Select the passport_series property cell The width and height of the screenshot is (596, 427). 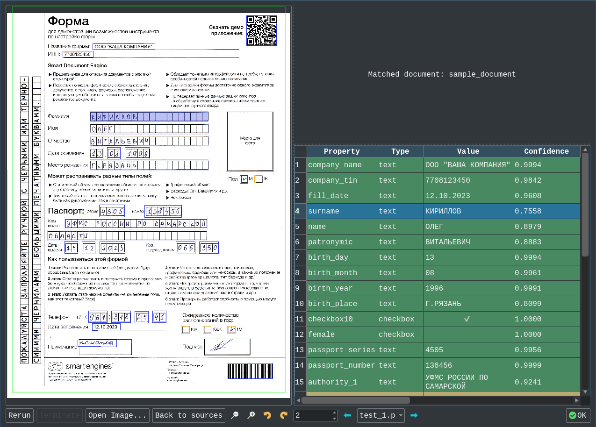coord(342,350)
